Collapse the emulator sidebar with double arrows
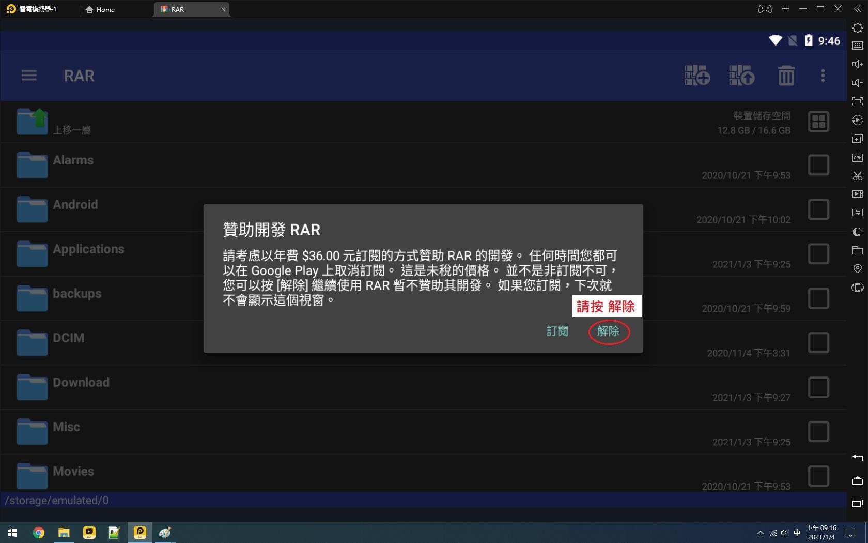This screenshot has height=543, width=868. click(858, 9)
